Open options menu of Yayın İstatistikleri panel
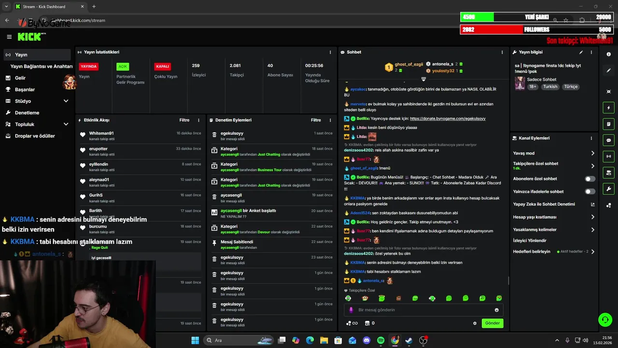 [x=330, y=52]
